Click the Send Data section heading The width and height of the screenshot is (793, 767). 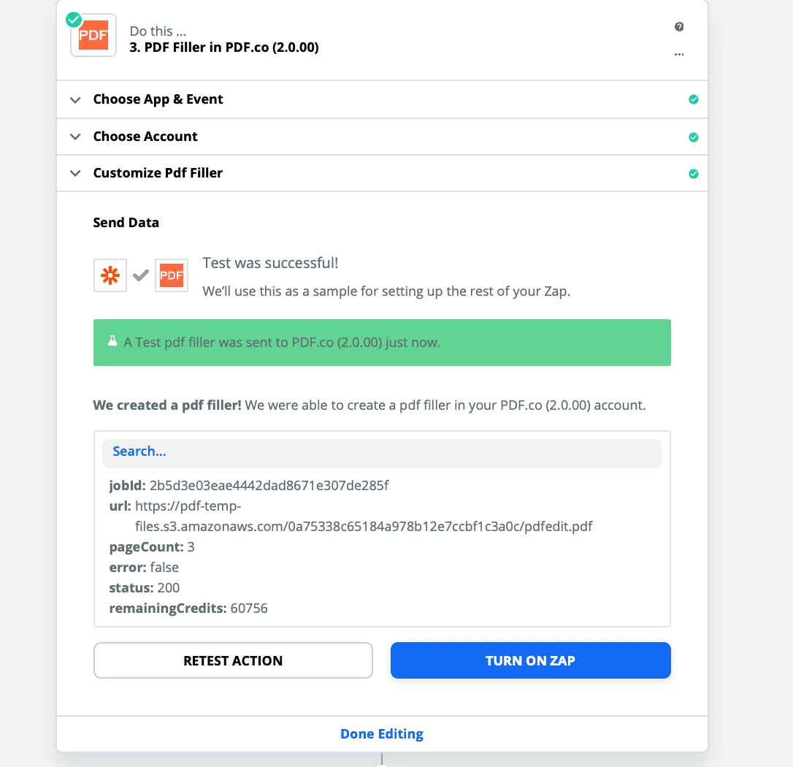point(126,223)
